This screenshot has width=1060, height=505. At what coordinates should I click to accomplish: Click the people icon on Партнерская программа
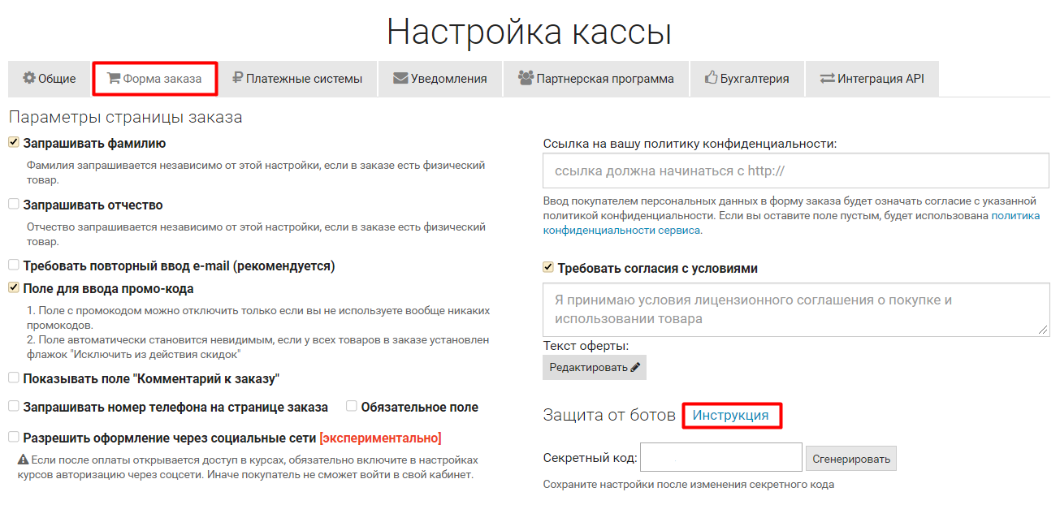(526, 79)
